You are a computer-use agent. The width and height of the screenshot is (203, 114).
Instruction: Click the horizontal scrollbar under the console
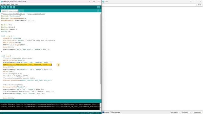(23, 111)
